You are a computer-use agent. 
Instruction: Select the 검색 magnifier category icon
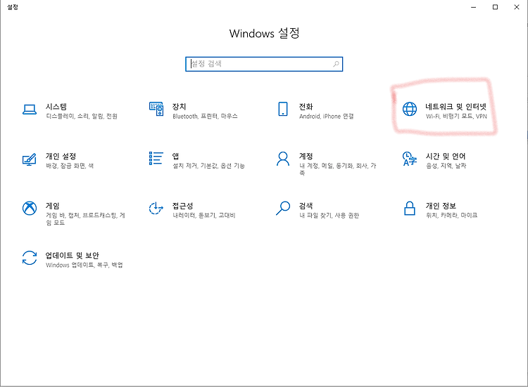pos(283,208)
